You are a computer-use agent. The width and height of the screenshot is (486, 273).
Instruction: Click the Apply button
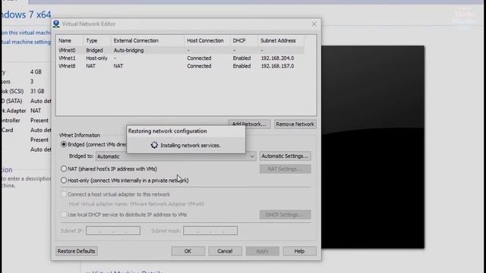262,251
